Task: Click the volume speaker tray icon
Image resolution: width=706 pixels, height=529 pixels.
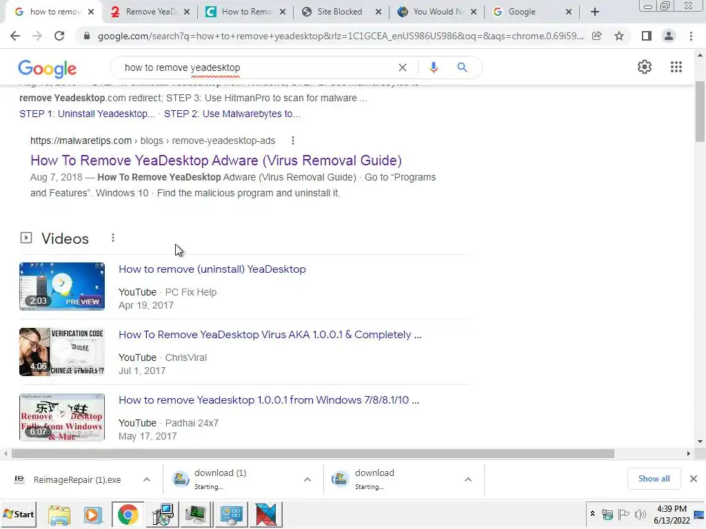Action: 640,514
